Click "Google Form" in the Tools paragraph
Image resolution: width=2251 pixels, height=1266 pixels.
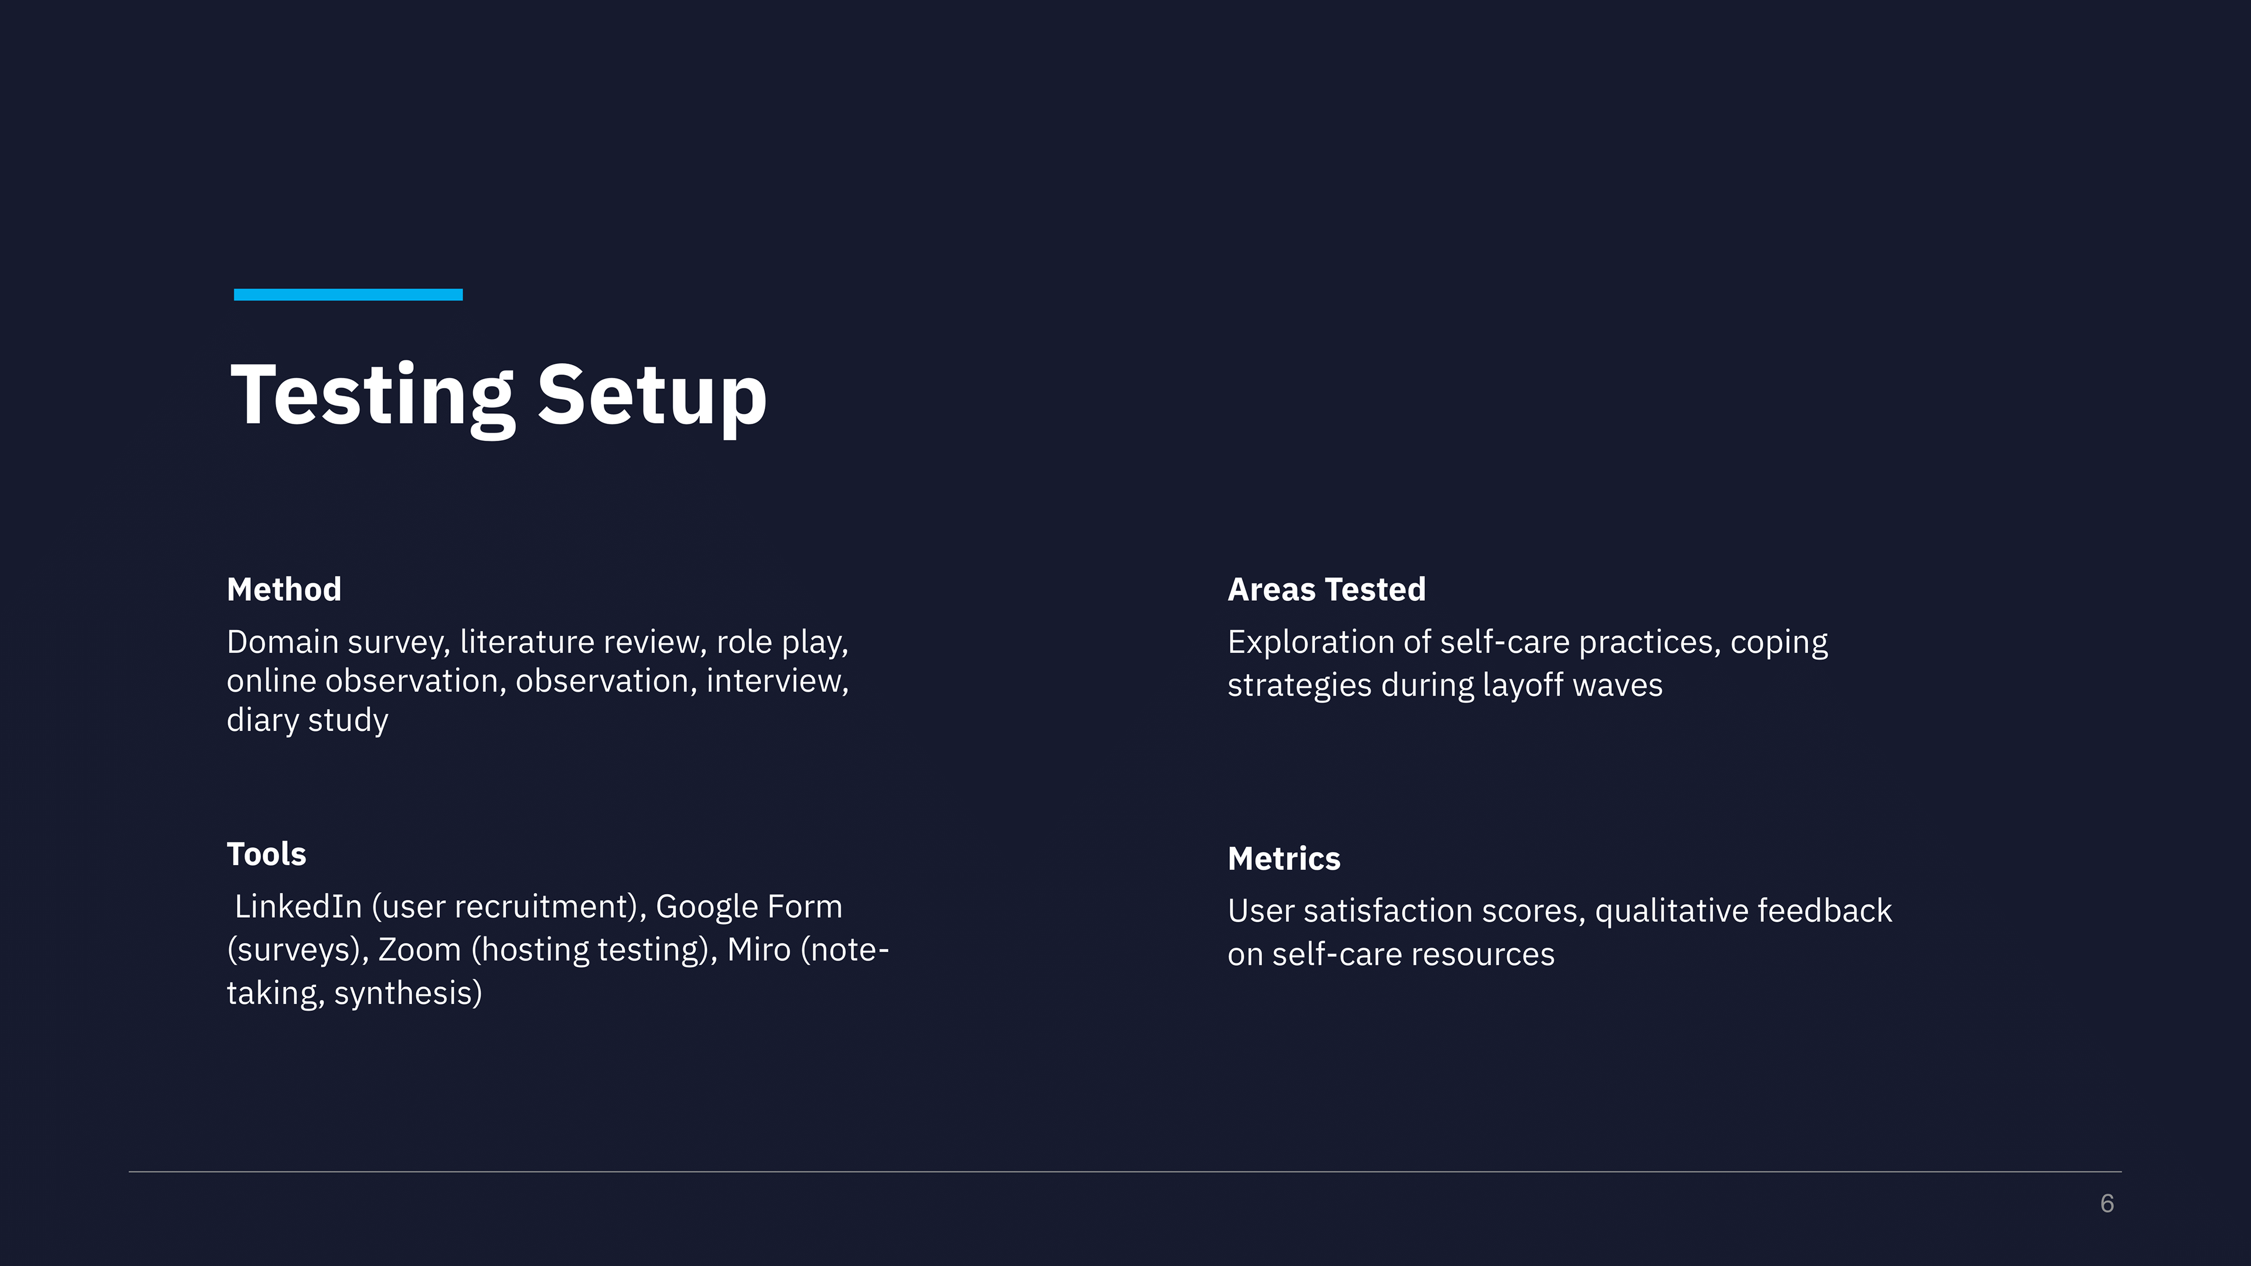pyautogui.click(x=749, y=906)
